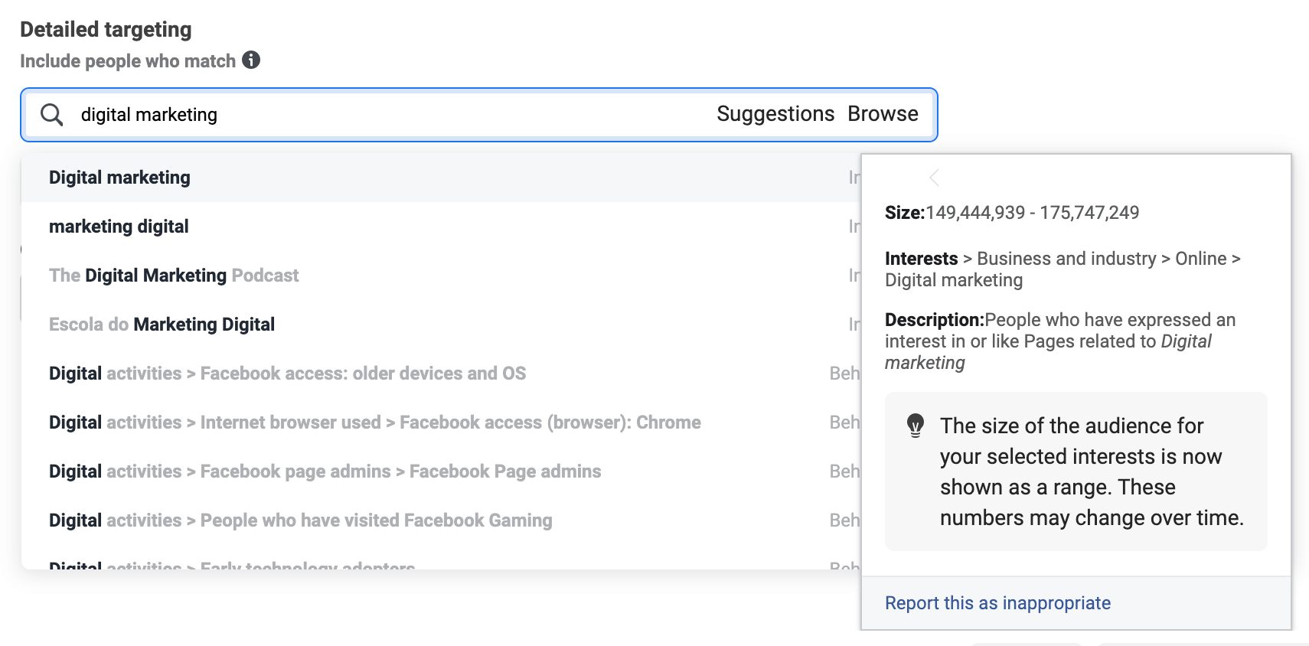Pick Escola do Marketing Digital option

[x=162, y=325]
